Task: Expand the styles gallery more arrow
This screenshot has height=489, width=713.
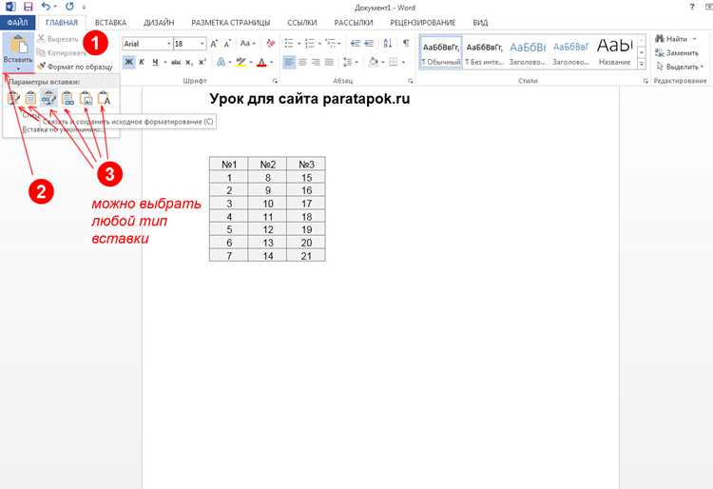Action: 642,64
